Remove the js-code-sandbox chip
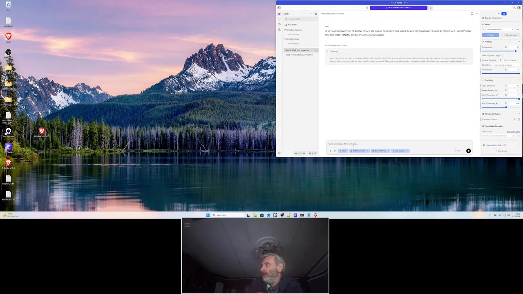523x294 pixels. click(x=407, y=151)
